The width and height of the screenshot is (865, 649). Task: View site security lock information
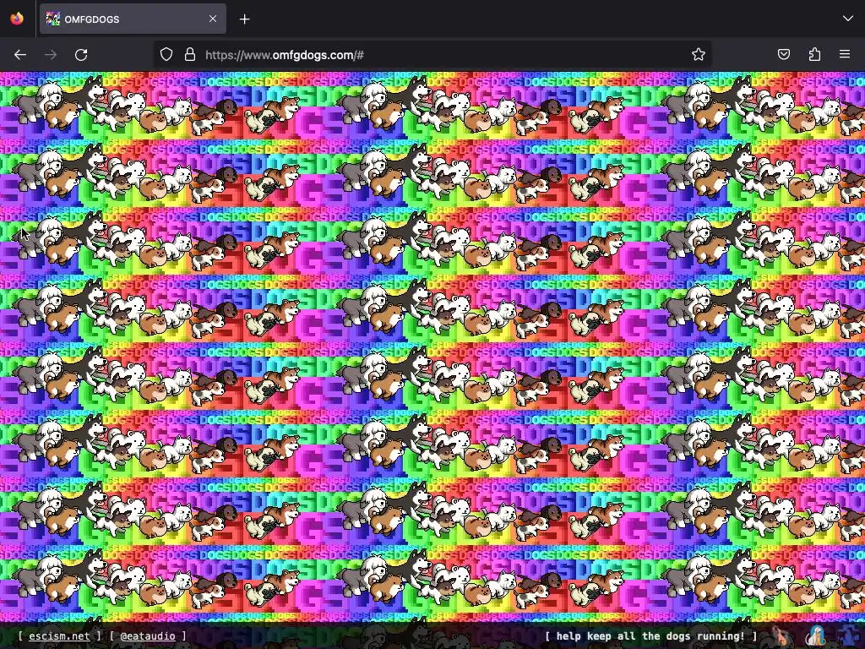(190, 54)
